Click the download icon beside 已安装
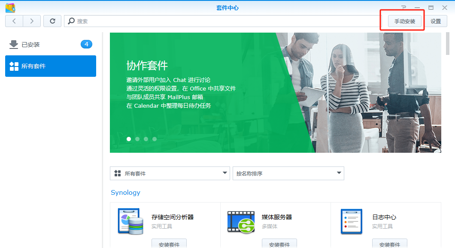455x248 pixels. click(14, 44)
